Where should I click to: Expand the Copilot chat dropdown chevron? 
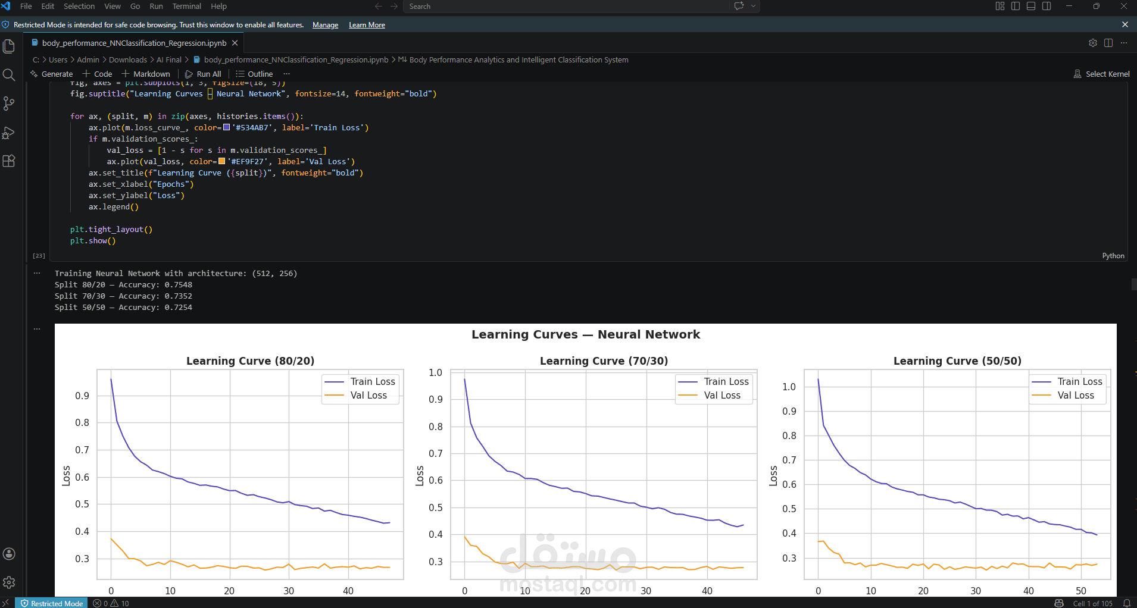(x=754, y=7)
